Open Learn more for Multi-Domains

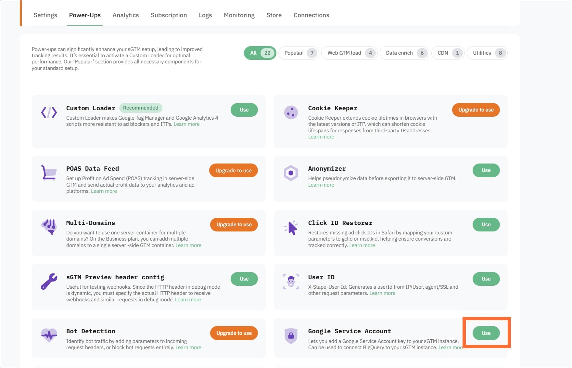coord(188,245)
